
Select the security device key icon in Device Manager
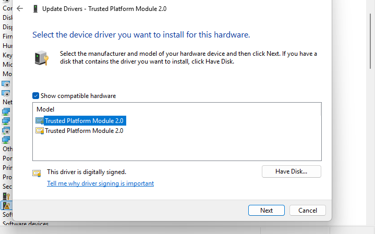click(6, 196)
